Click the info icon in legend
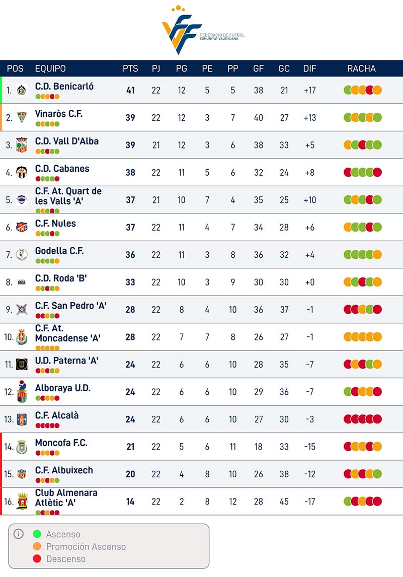 (x=19, y=534)
